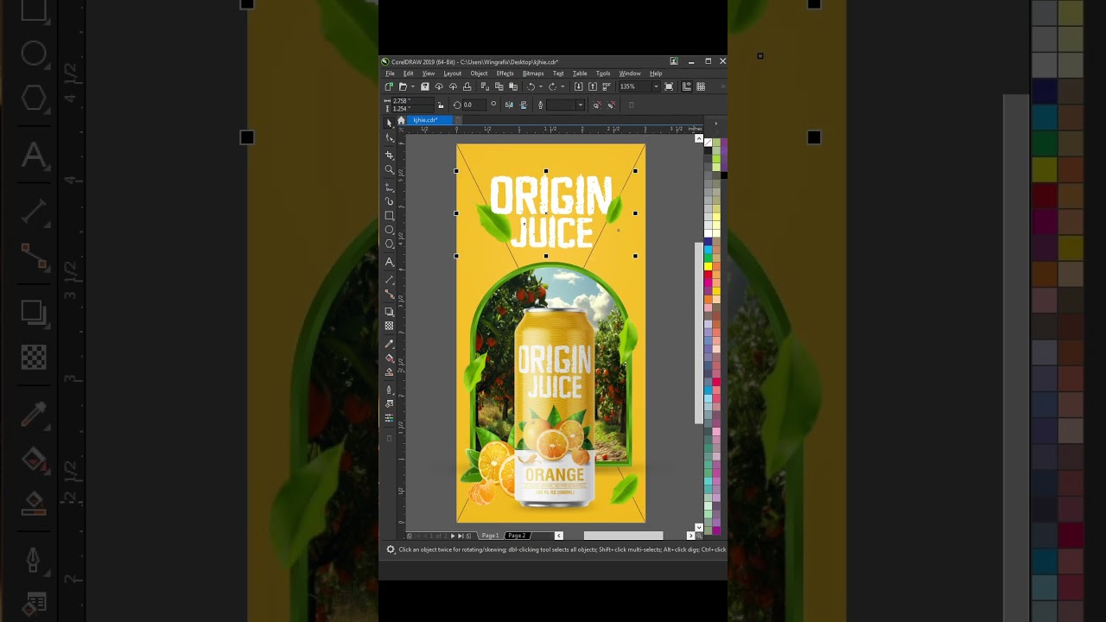1106x622 pixels.
Task: Switch to the Page 1 tab
Action: tap(490, 536)
